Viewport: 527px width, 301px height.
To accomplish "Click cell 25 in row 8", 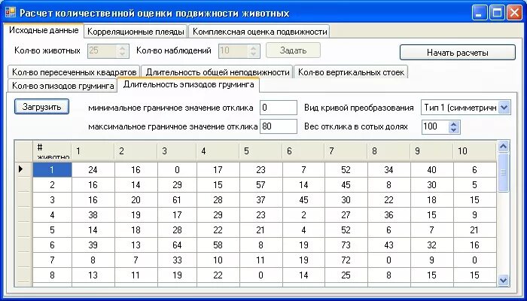I will tap(346, 275).
